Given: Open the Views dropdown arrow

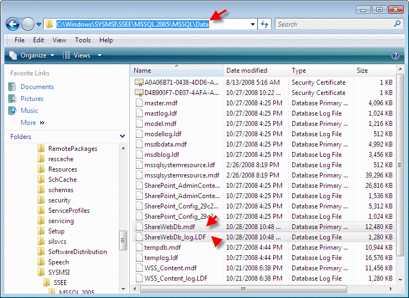Looking at the screenshot, I should coord(99,55).
